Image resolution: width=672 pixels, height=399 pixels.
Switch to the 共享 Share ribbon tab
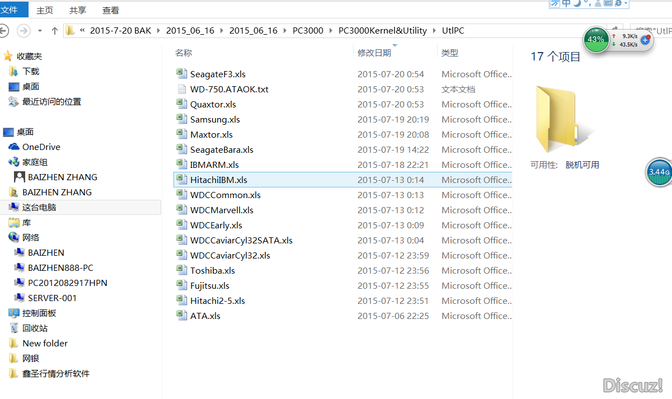78,10
